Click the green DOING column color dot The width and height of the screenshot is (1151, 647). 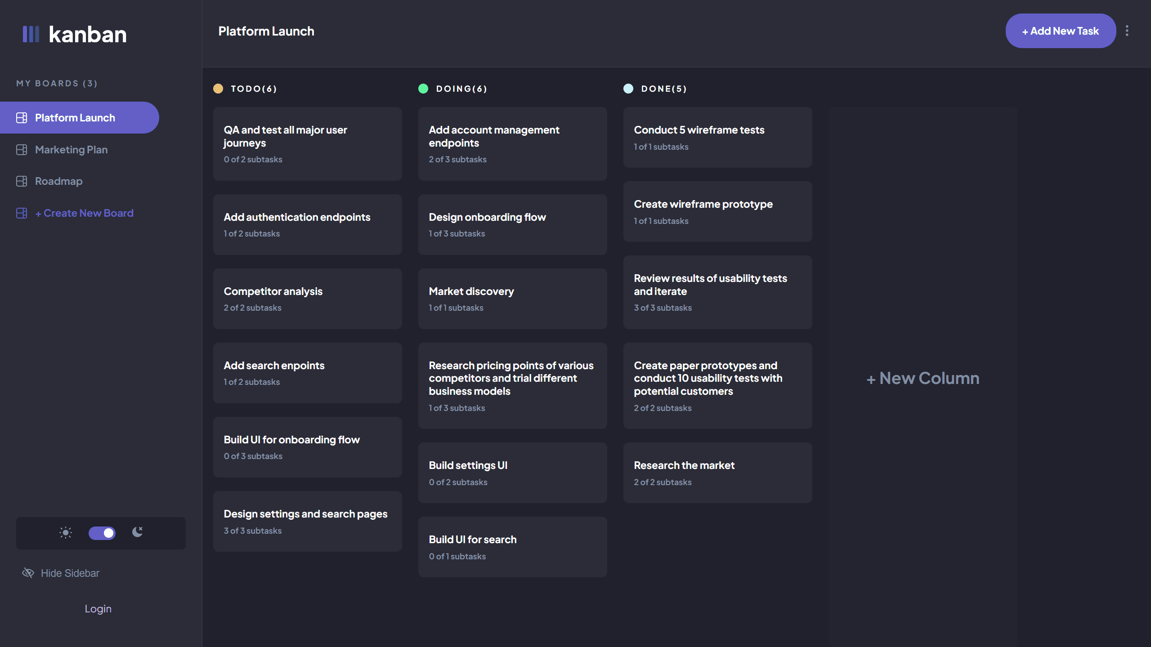tap(423, 89)
